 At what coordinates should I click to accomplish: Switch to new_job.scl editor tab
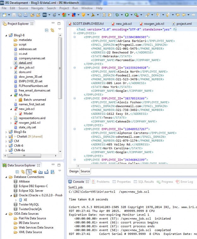coord(122,24)
